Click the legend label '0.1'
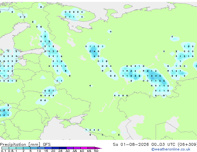The width and height of the screenshot is (197, 152). [3, 151]
